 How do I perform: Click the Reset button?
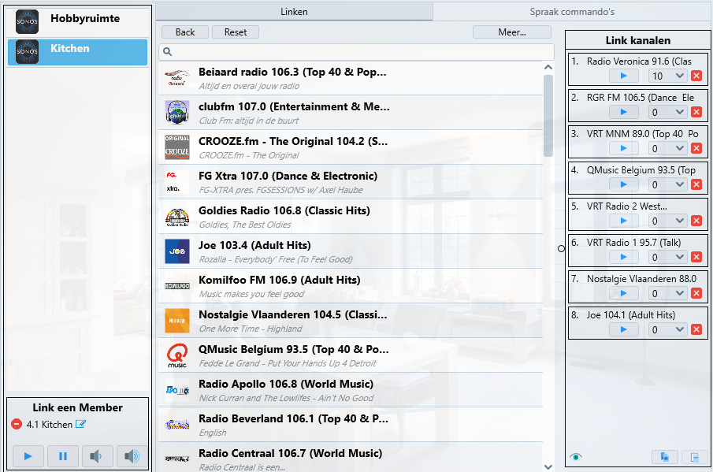(236, 32)
